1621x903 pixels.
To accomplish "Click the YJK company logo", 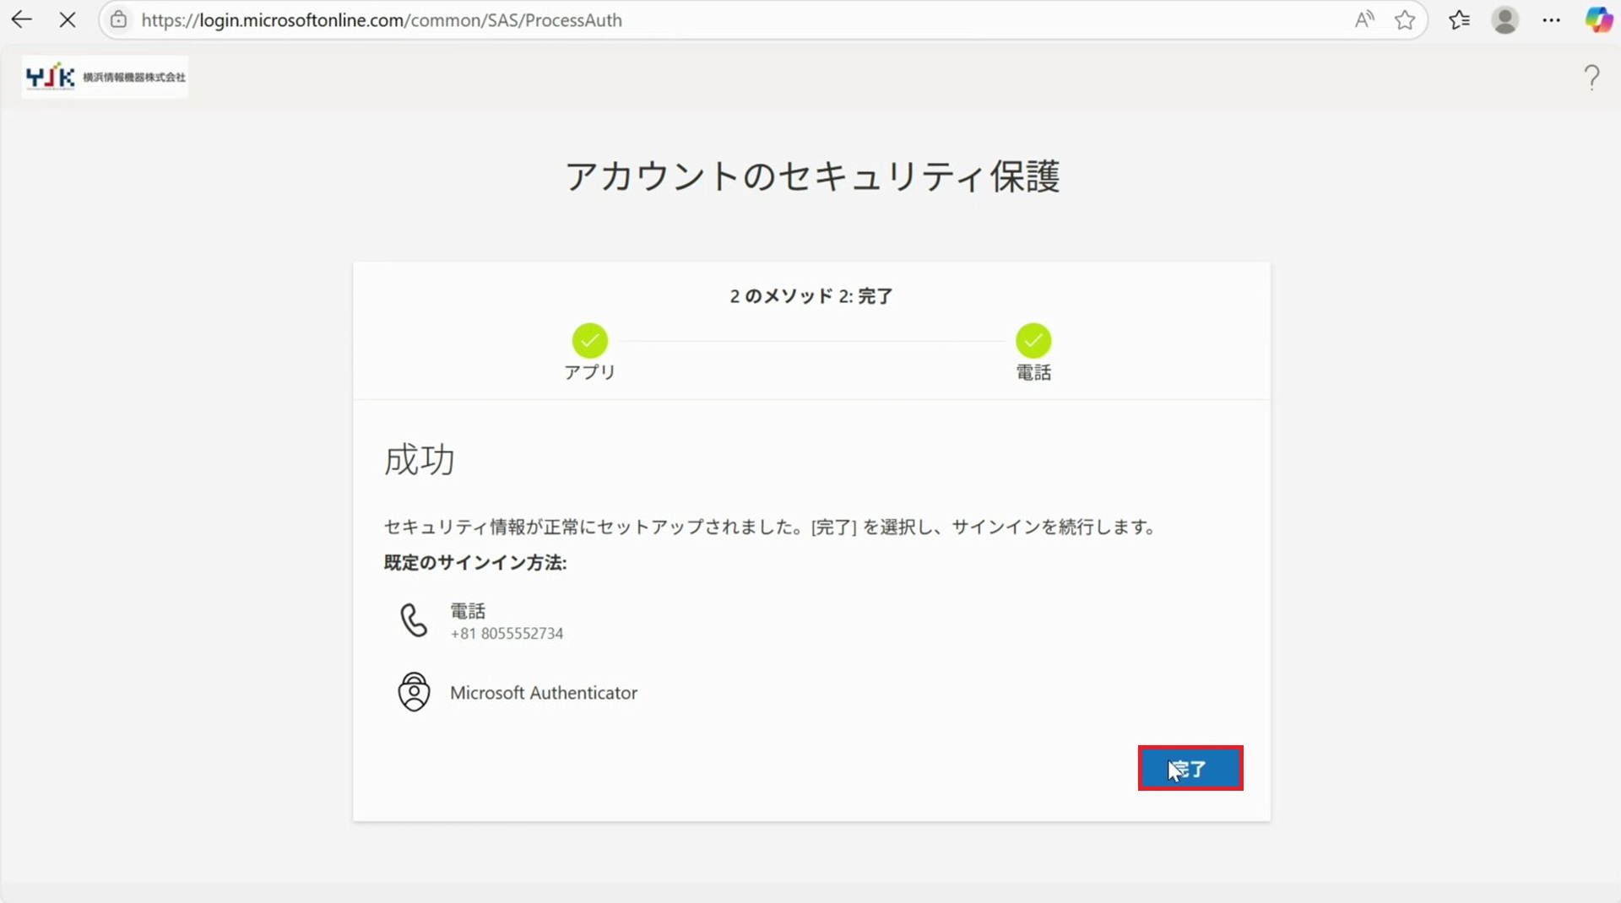I will pyautogui.click(x=105, y=78).
